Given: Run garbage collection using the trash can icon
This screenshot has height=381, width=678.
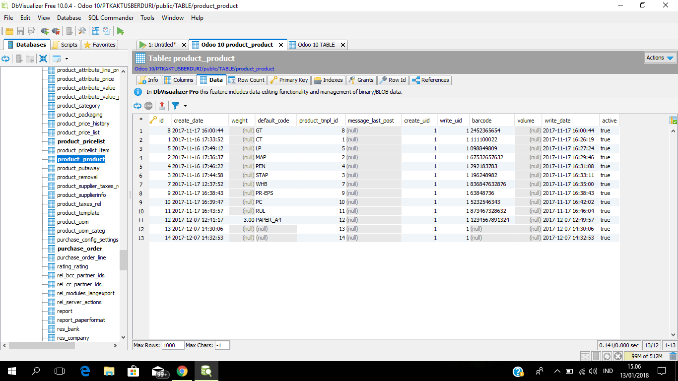Looking at the screenshot, I should (x=673, y=356).
